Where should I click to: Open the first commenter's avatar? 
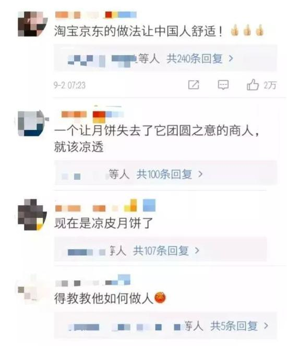[32, 24]
